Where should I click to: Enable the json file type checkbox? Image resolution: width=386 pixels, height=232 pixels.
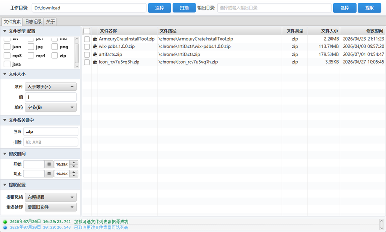pyautogui.click(x=7, y=47)
